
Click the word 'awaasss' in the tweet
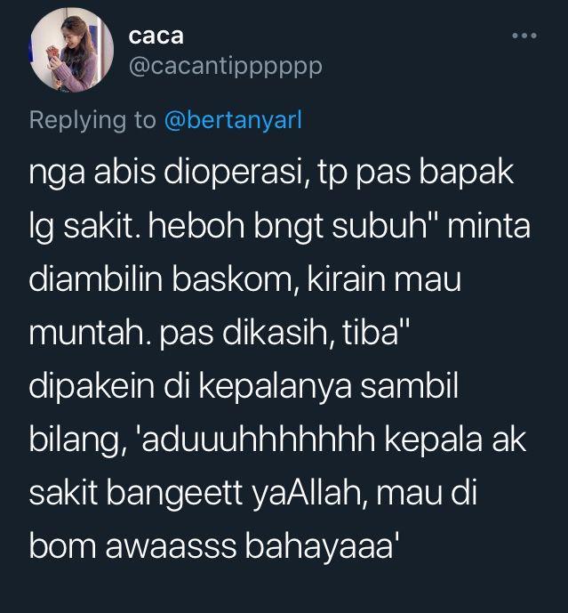171,547
